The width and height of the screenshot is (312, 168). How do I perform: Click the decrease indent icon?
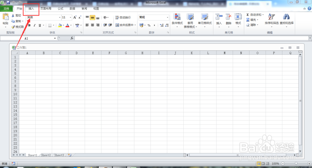(x=105, y=25)
